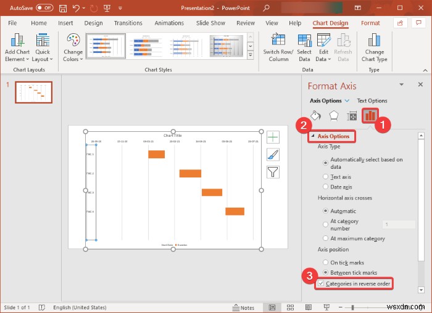The width and height of the screenshot is (432, 313).
Task: Open Fill & Line pane icon
Action: coord(316,116)
